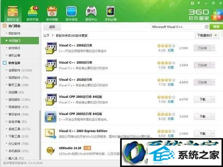
Task: Click the 返回 back button
Action: 52,27
